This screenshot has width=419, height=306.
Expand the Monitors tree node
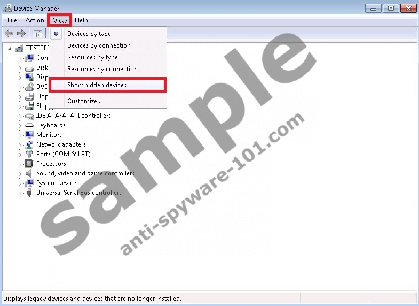(20, 135)
